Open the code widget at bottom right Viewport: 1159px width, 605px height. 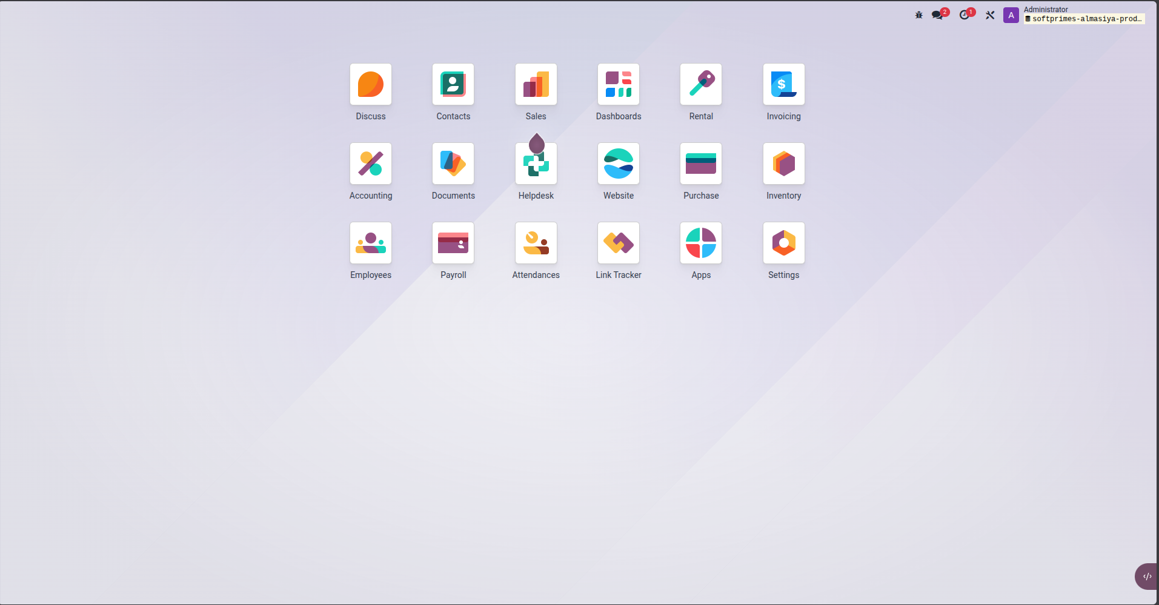coord(1146,577)
